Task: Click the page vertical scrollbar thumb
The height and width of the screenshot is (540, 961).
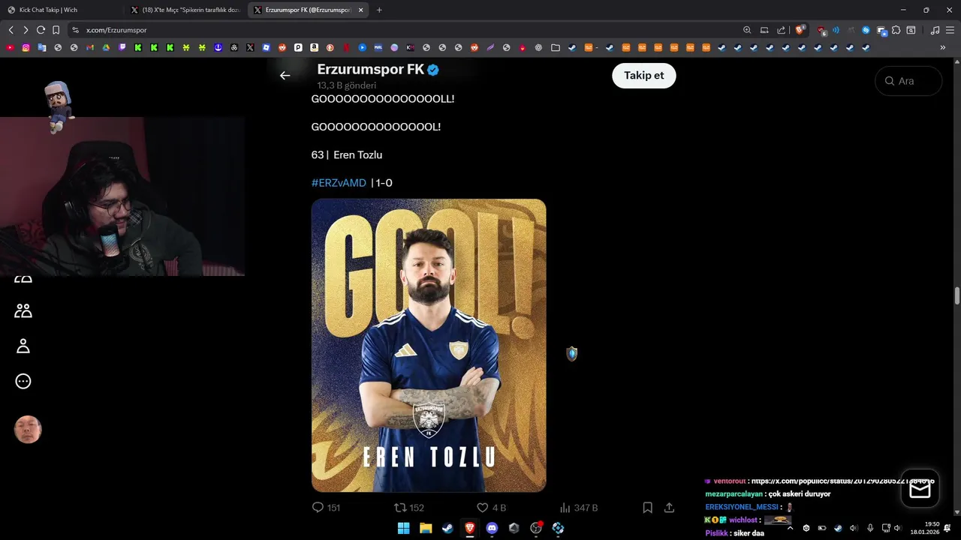Action: (x=956, y=295)
